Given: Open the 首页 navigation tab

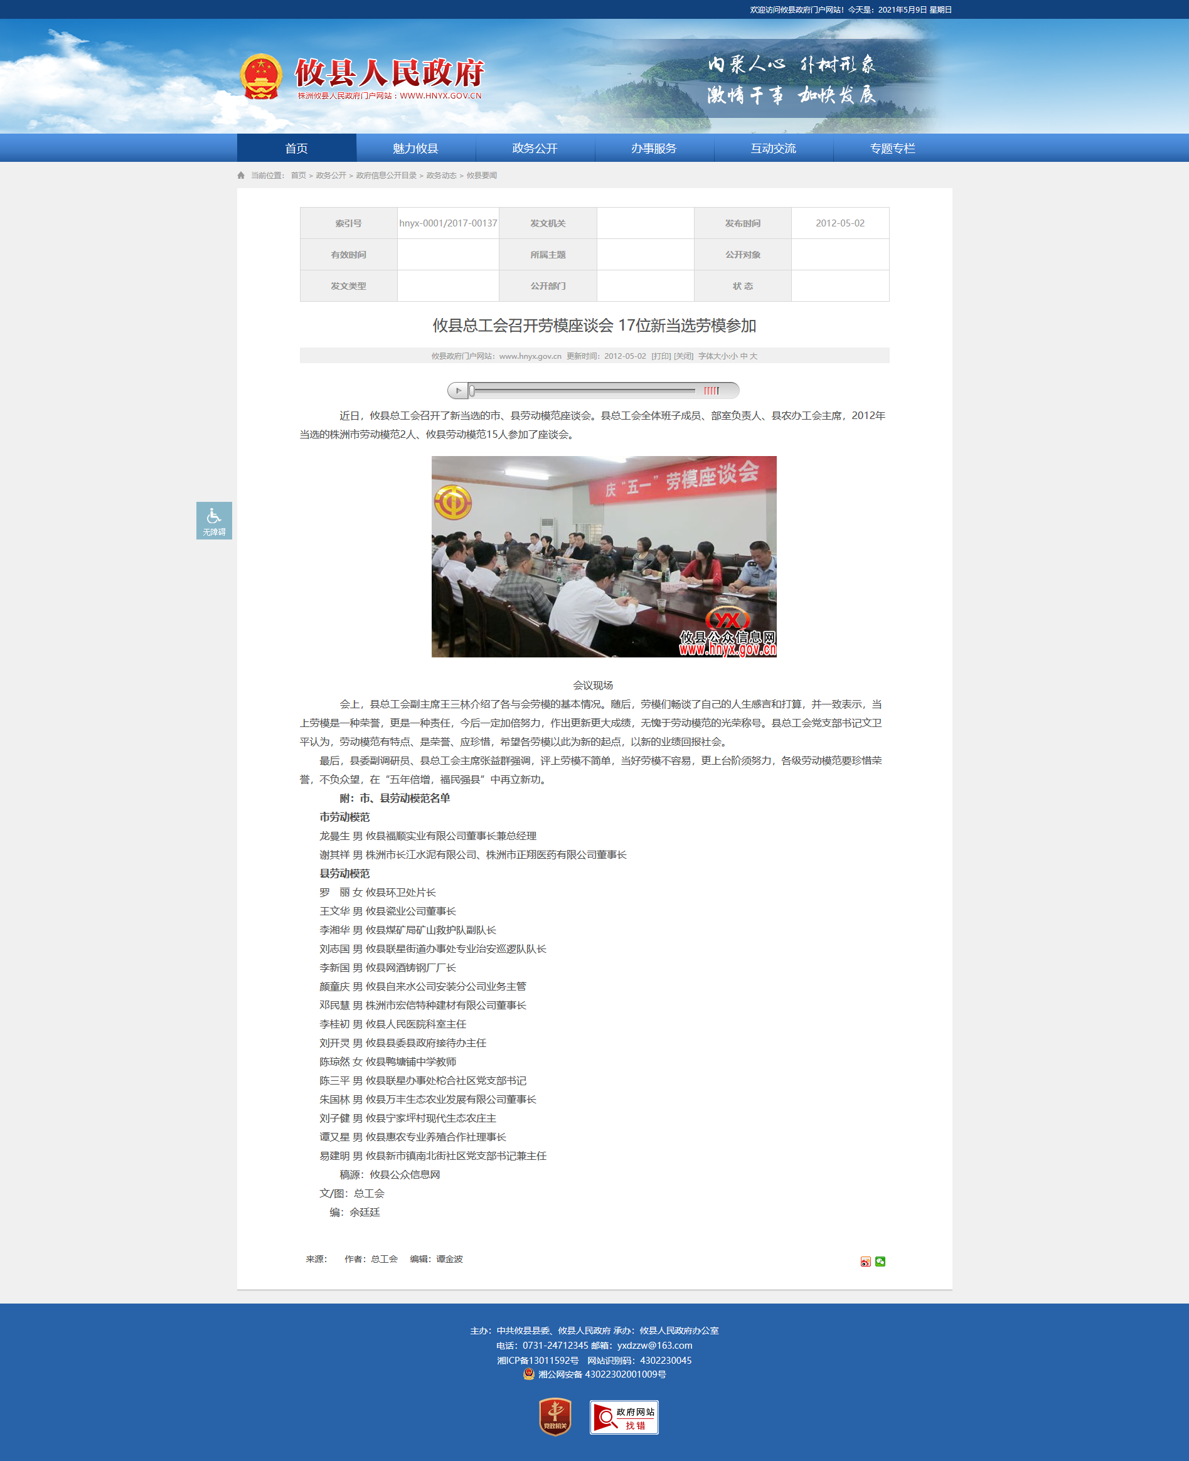Looking at the screenshot, I should point(297,148).
